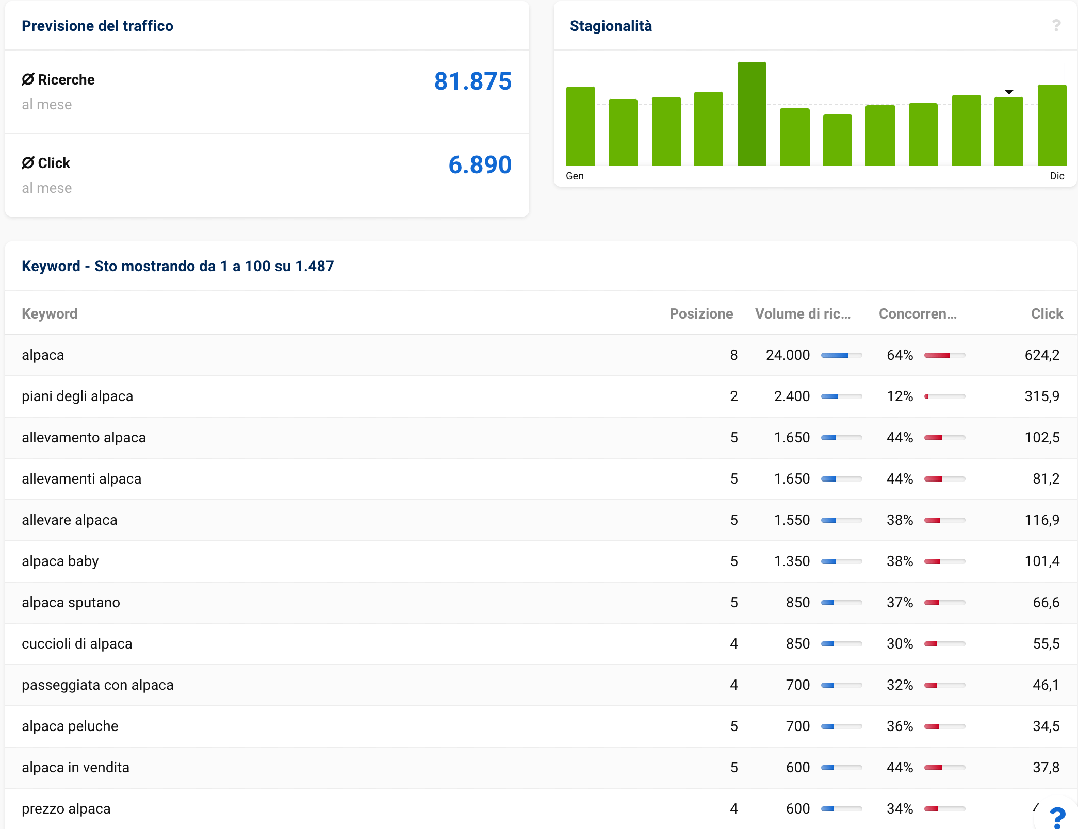The width and height of the screenshot is (1078, 829).
Task: Sort table by Keyword column header
Action: click(x=50, y=313)
